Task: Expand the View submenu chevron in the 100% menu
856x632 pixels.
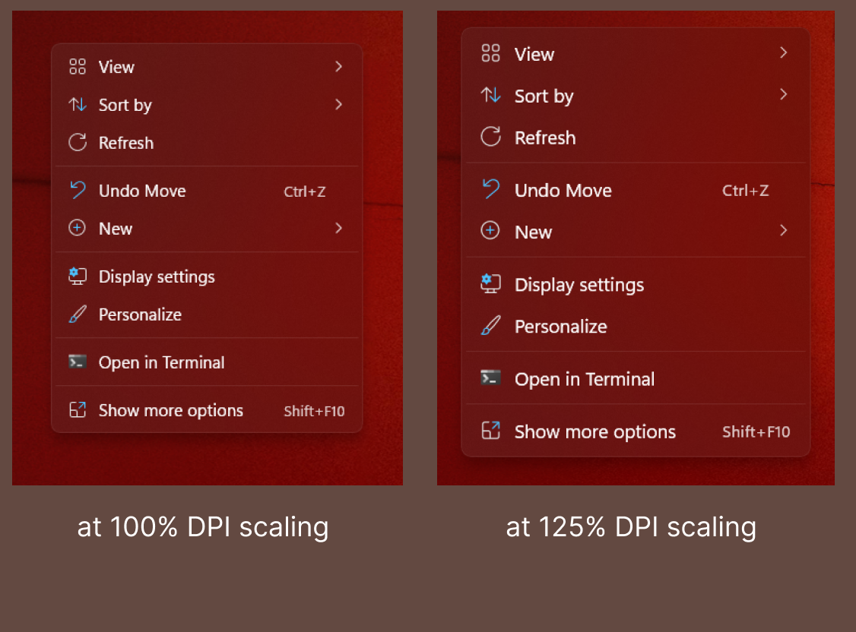Action: (339, 66)
